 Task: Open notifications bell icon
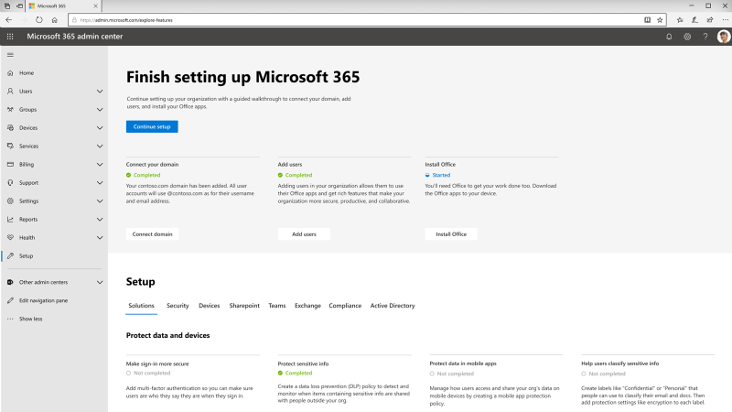tap(669, 37)
